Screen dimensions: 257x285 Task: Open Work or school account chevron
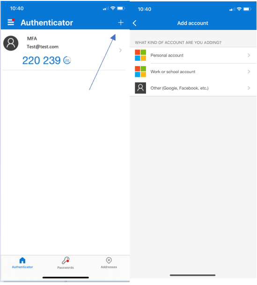(x=249, y=72)
